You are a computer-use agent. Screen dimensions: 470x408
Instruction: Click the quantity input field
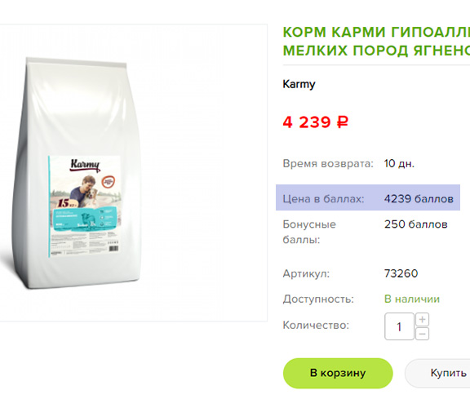click(399, 326)
